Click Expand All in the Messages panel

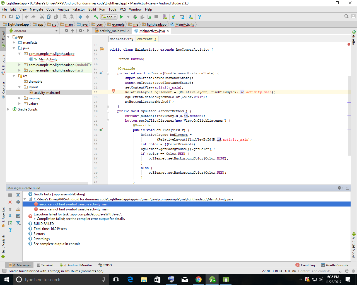coord(18,195)
